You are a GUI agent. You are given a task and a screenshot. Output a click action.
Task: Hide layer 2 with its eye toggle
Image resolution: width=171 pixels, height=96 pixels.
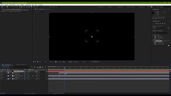point(1,73)
